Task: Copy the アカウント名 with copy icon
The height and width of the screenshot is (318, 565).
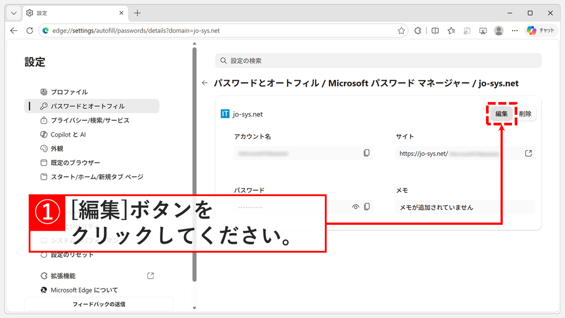Action: (x=366, y=153)
